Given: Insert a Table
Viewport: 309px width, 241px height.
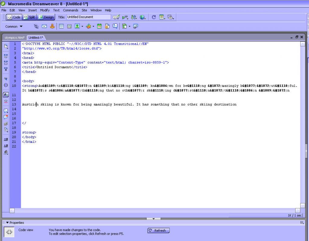Looking at the screenshot, I should (61, 26).
